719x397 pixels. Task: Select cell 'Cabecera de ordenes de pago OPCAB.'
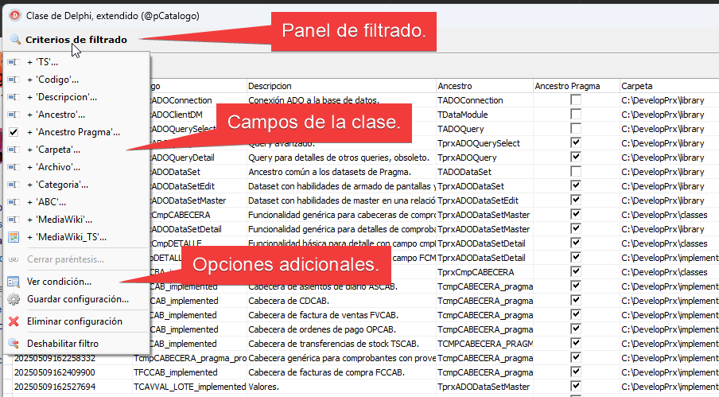342,329
